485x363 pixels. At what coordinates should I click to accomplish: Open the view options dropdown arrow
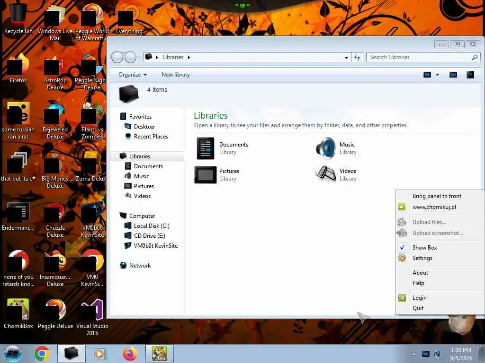(x=437, y=75)
